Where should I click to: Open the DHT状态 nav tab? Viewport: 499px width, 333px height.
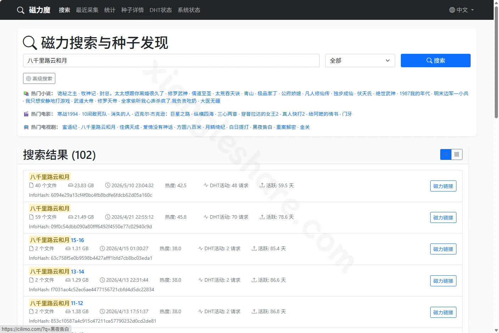tap(161, 10)
